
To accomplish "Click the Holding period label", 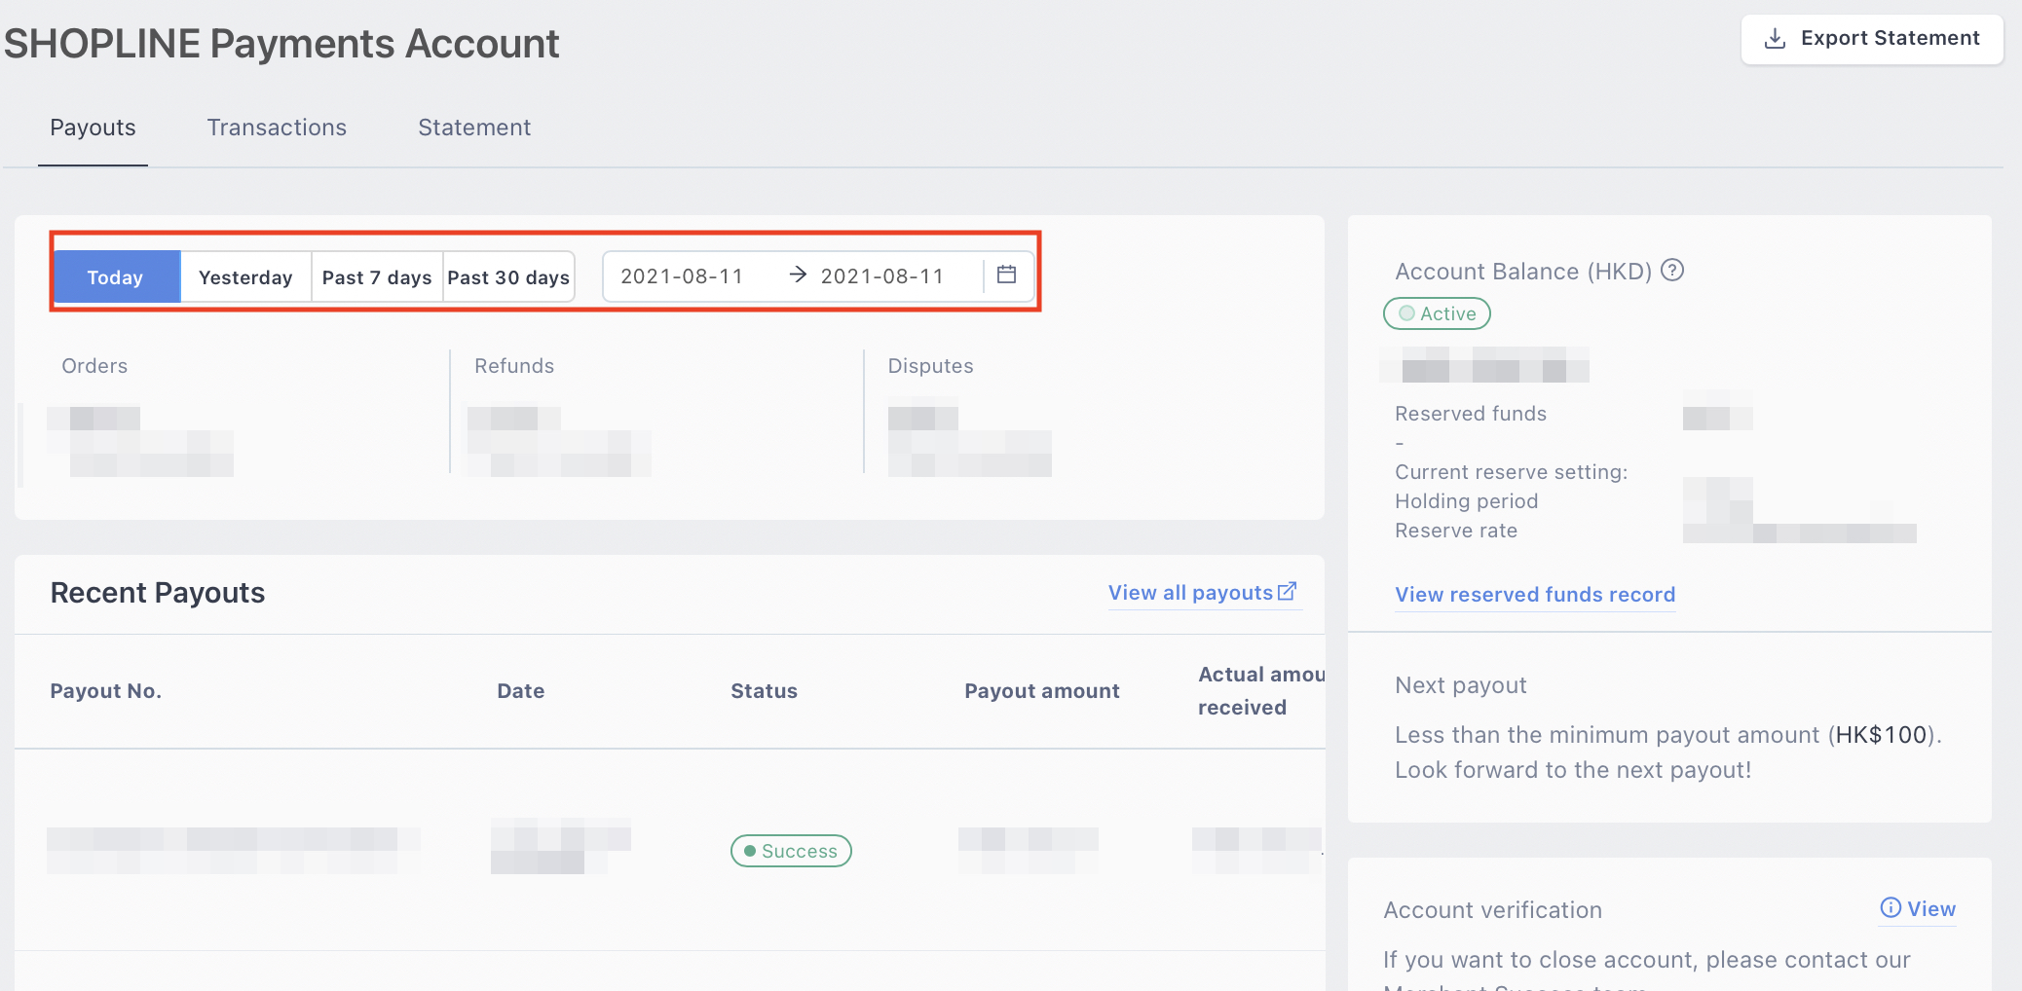I will (1467, 501).
